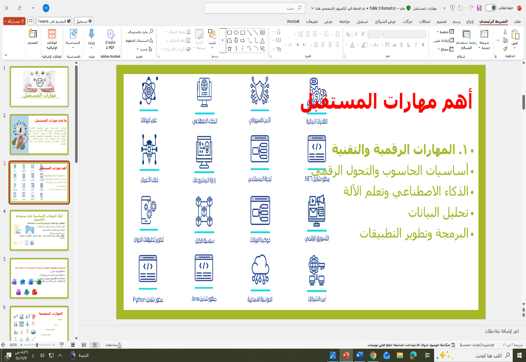Click the Present in Teams button

point(54,21)
